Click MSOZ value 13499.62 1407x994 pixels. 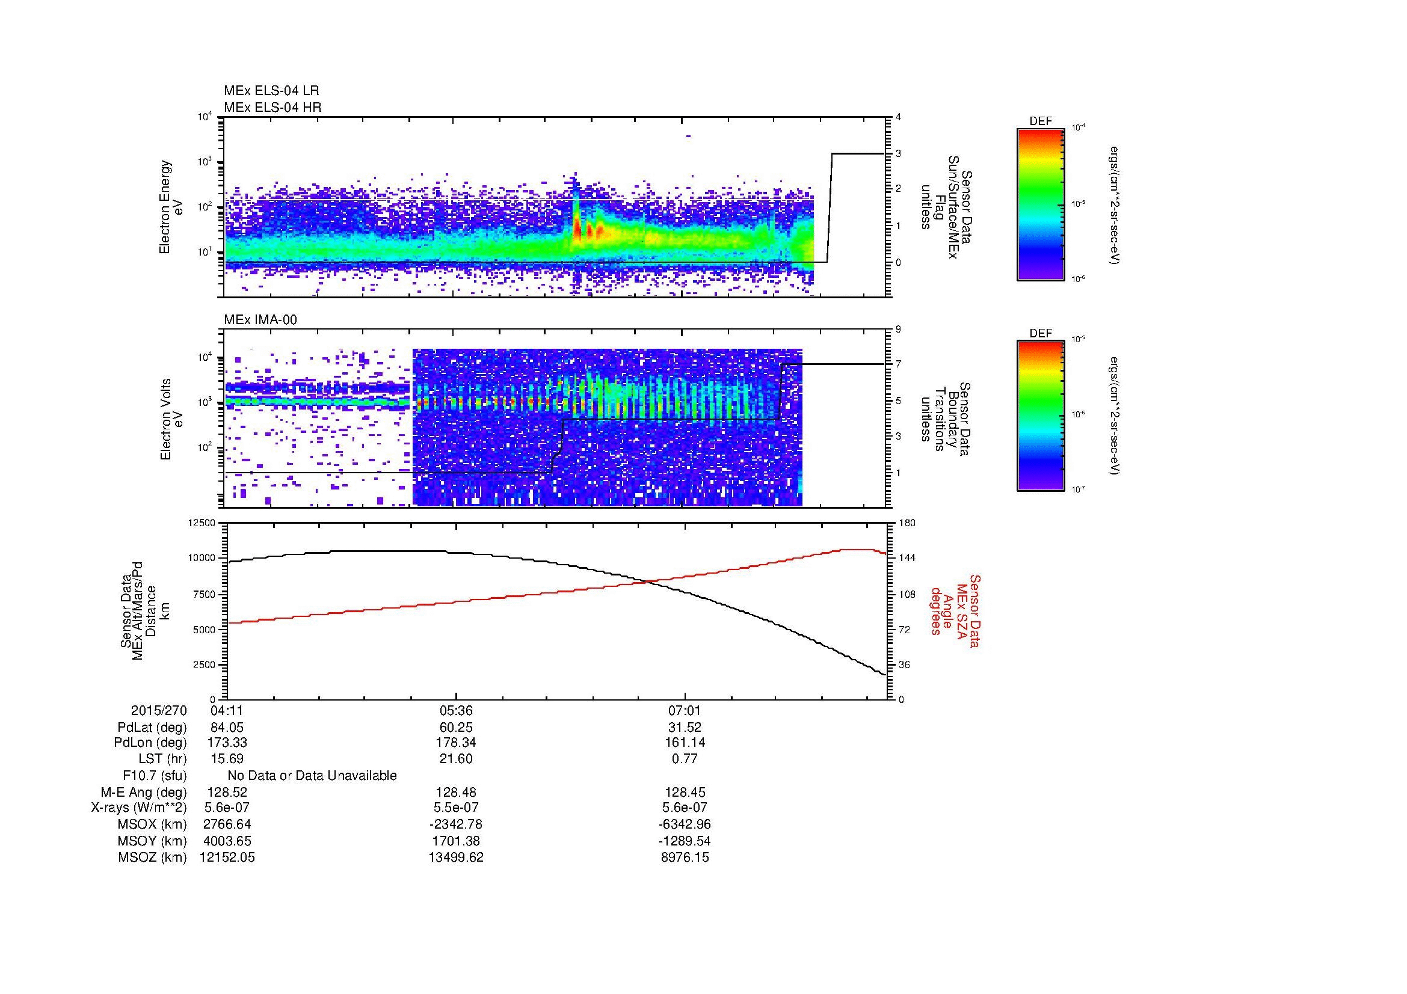(x=456, y=857)
